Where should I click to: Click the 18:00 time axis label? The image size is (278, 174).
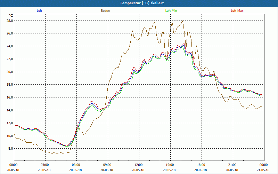point(202,165)
